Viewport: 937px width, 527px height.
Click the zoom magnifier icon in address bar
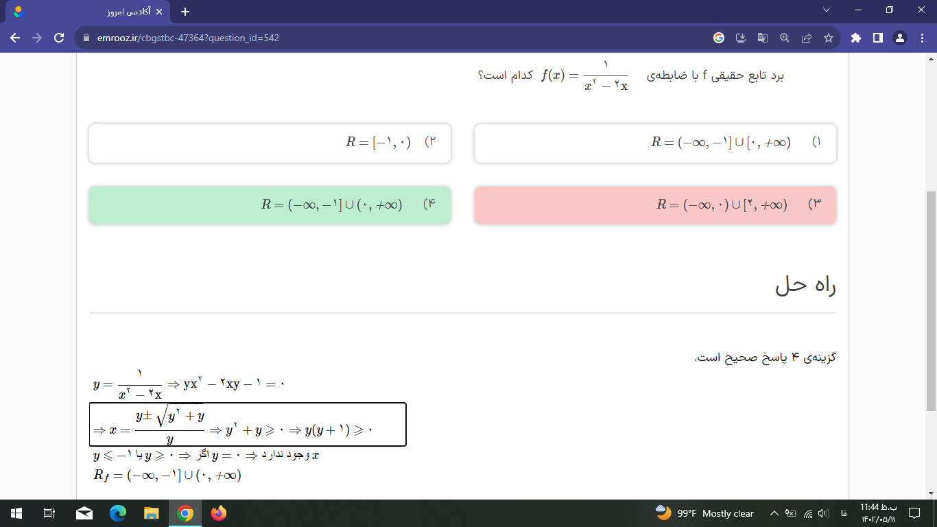click(x=785, y=38)
